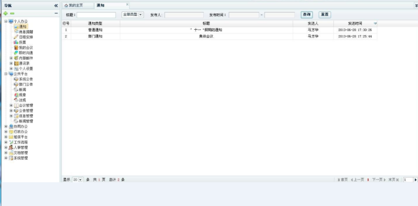Screen dimensions: 418x206
Task: Click the 重置 button
Action: click(x=325, y=15)
